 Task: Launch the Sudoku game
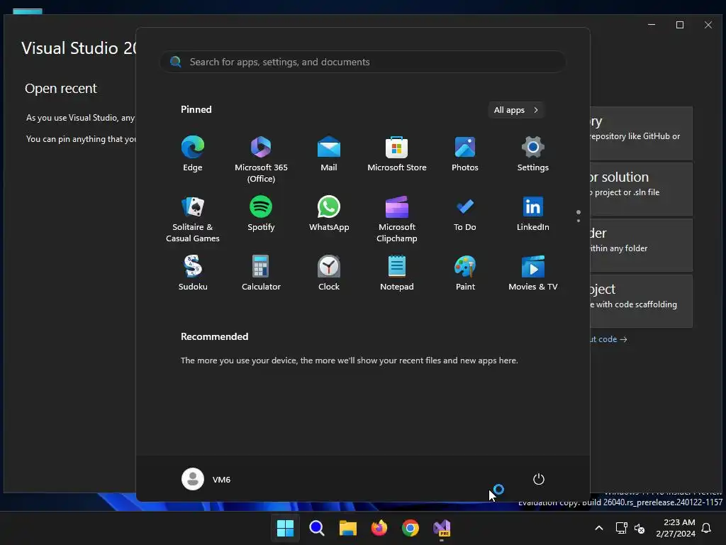193,273
